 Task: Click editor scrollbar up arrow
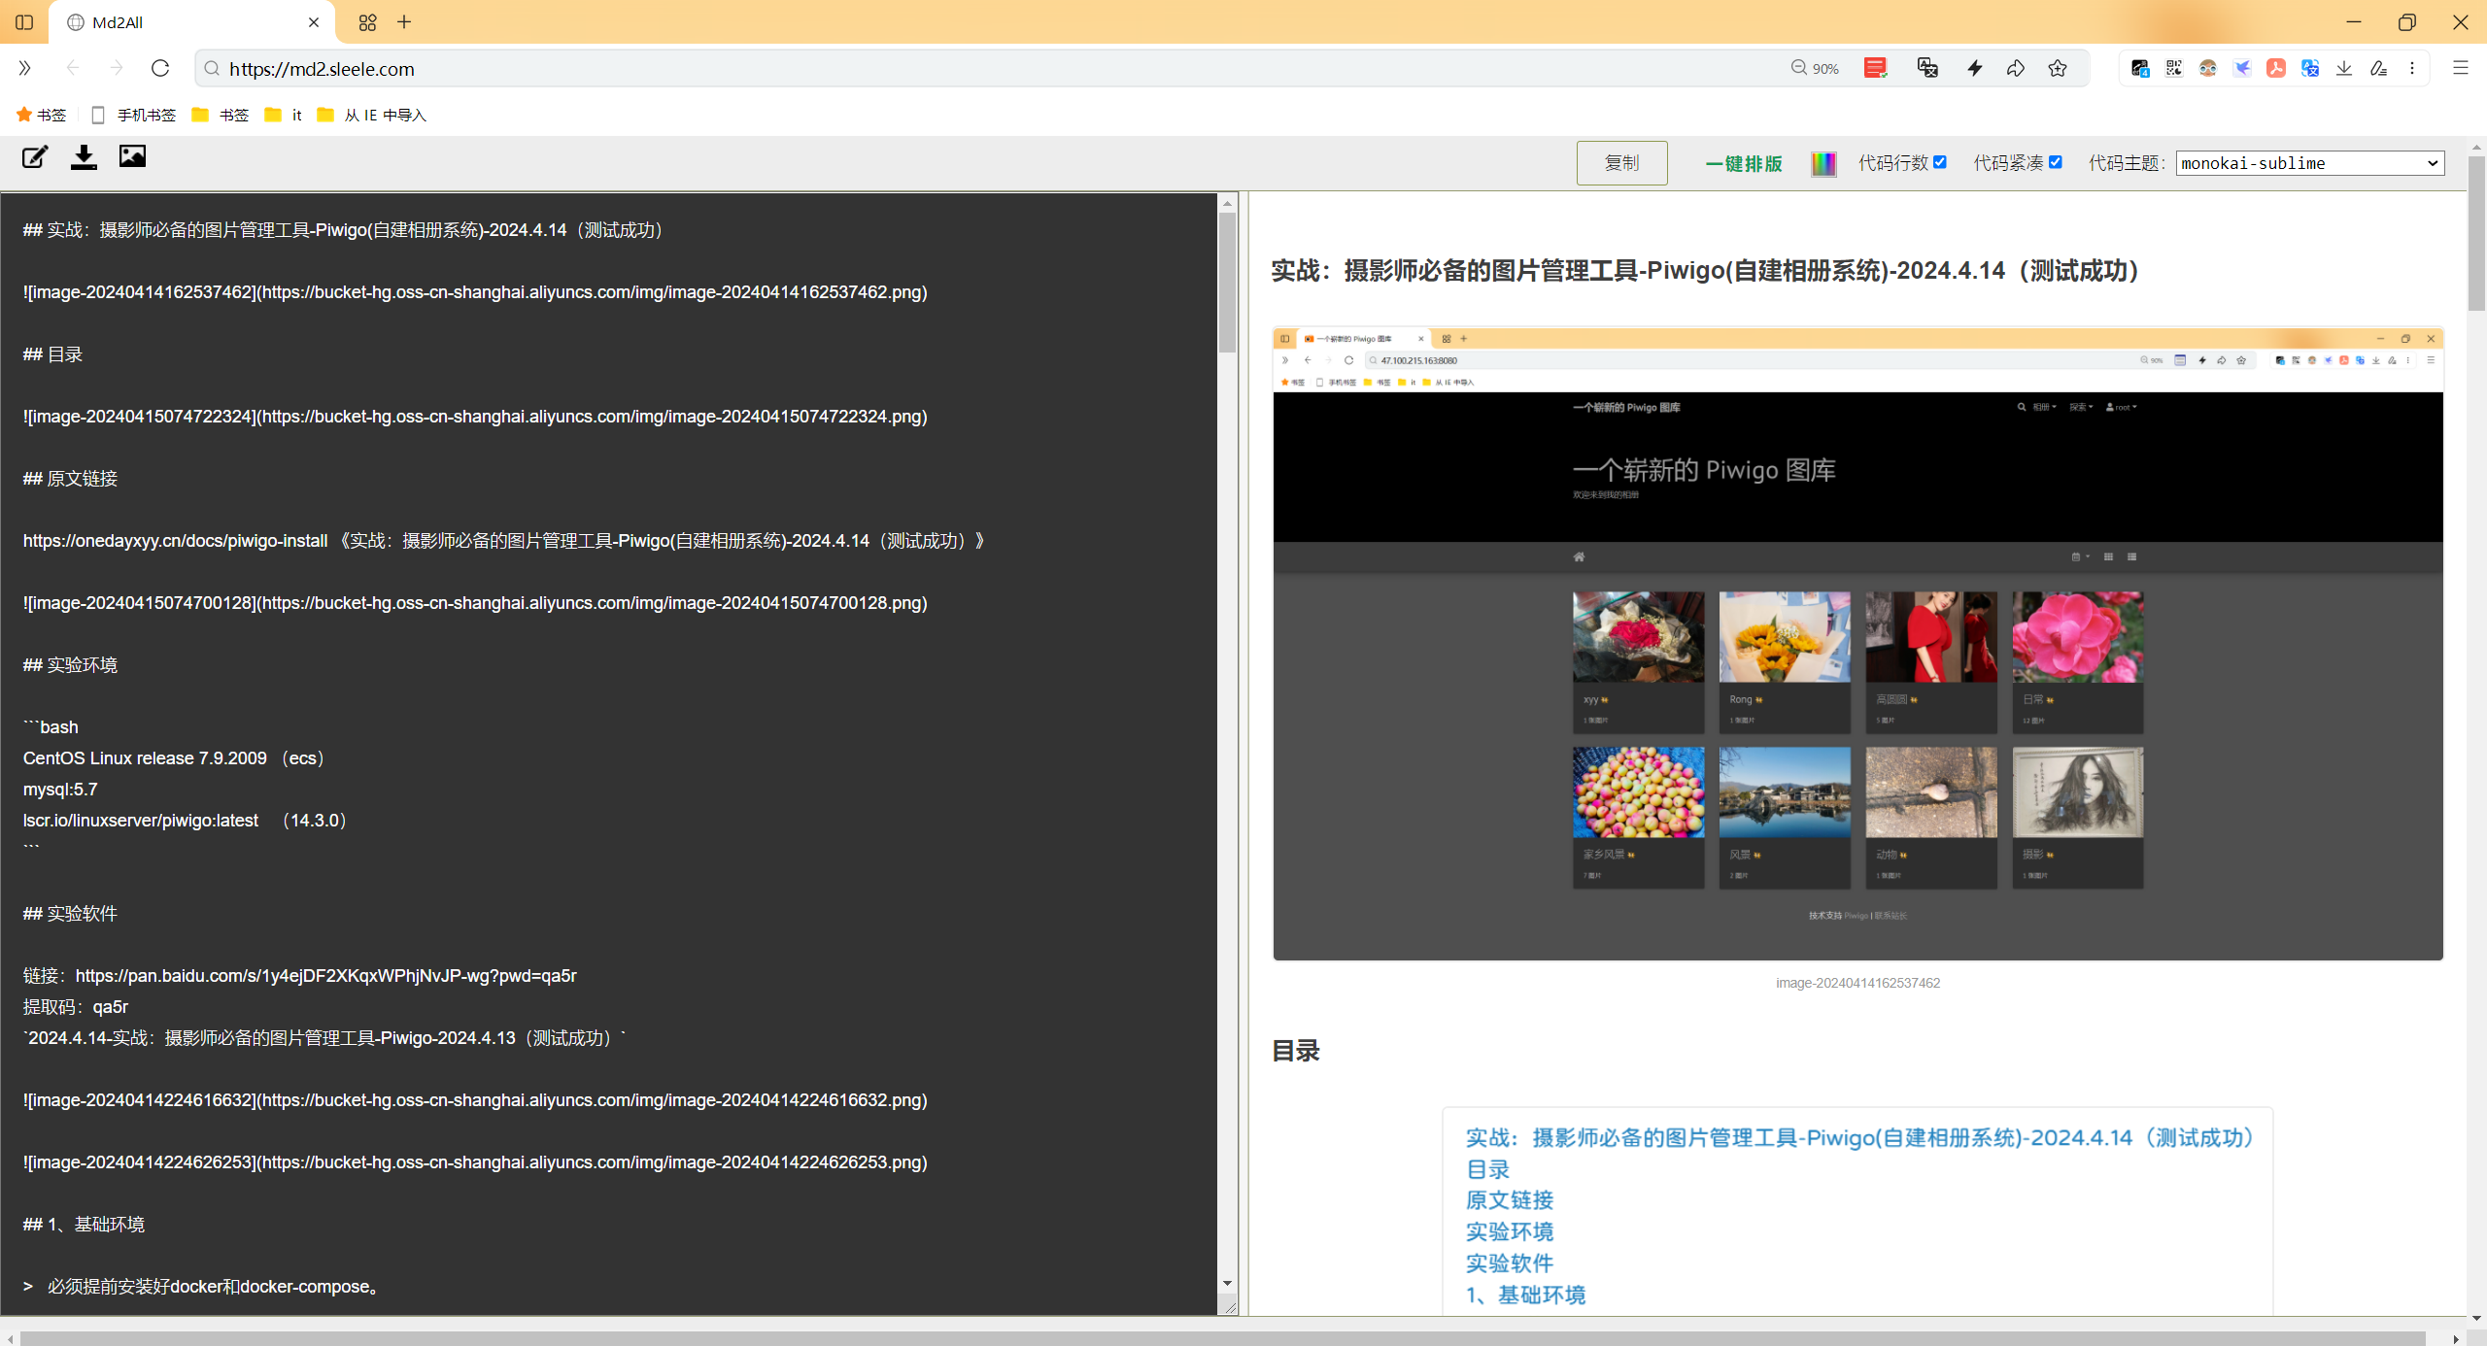[1228, 203]
